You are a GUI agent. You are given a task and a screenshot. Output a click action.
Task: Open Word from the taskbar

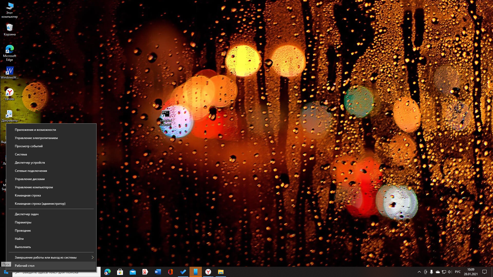[158, 272]
